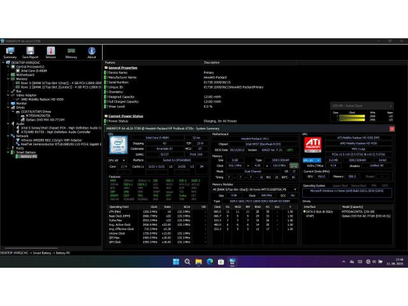
Task: Select ATI/AMD RV730 High Definition Audio Controller
Action: click(55, 132)
